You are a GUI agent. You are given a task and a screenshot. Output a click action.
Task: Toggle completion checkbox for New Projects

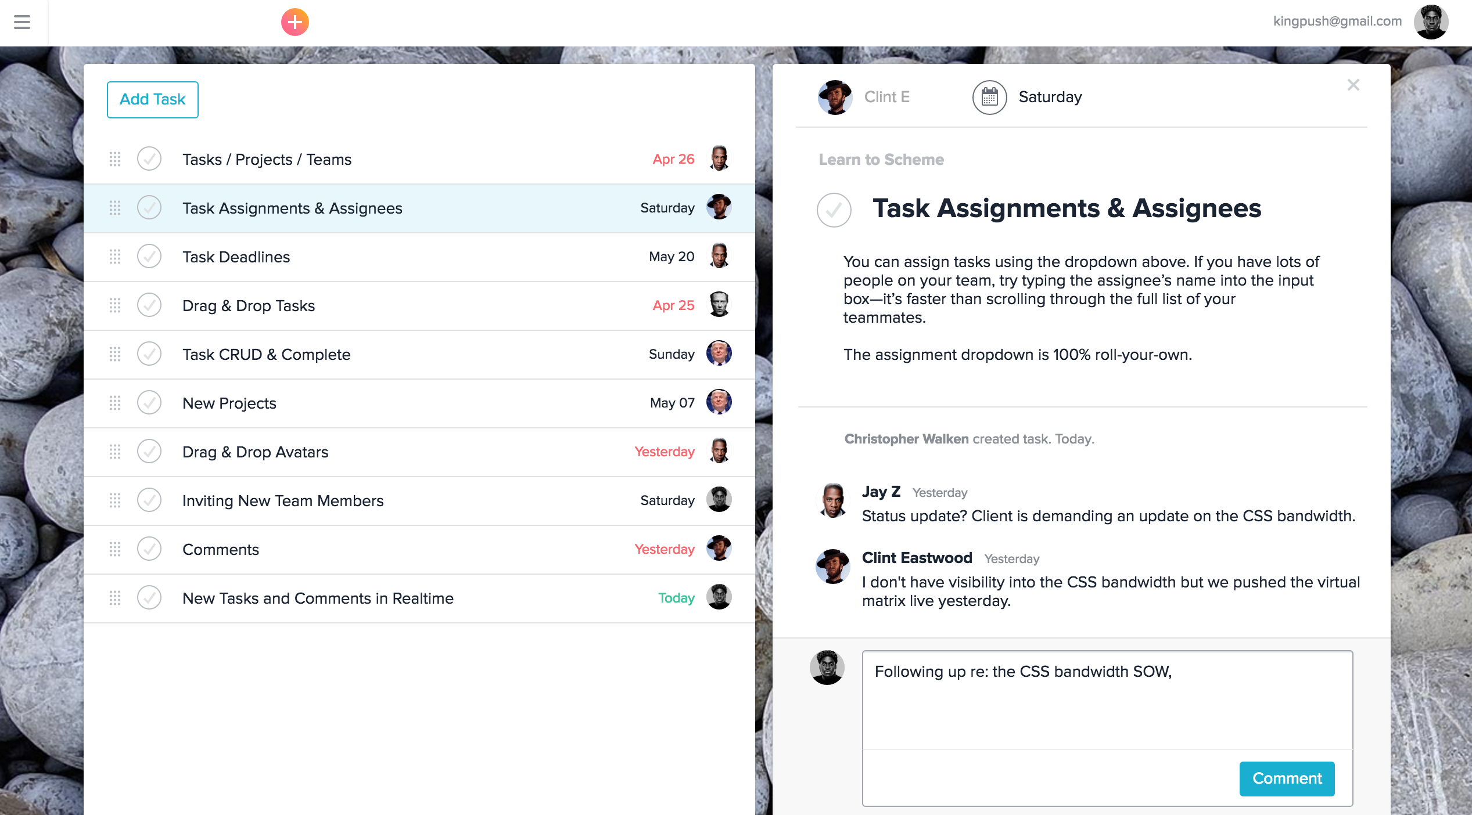point(149,402)
